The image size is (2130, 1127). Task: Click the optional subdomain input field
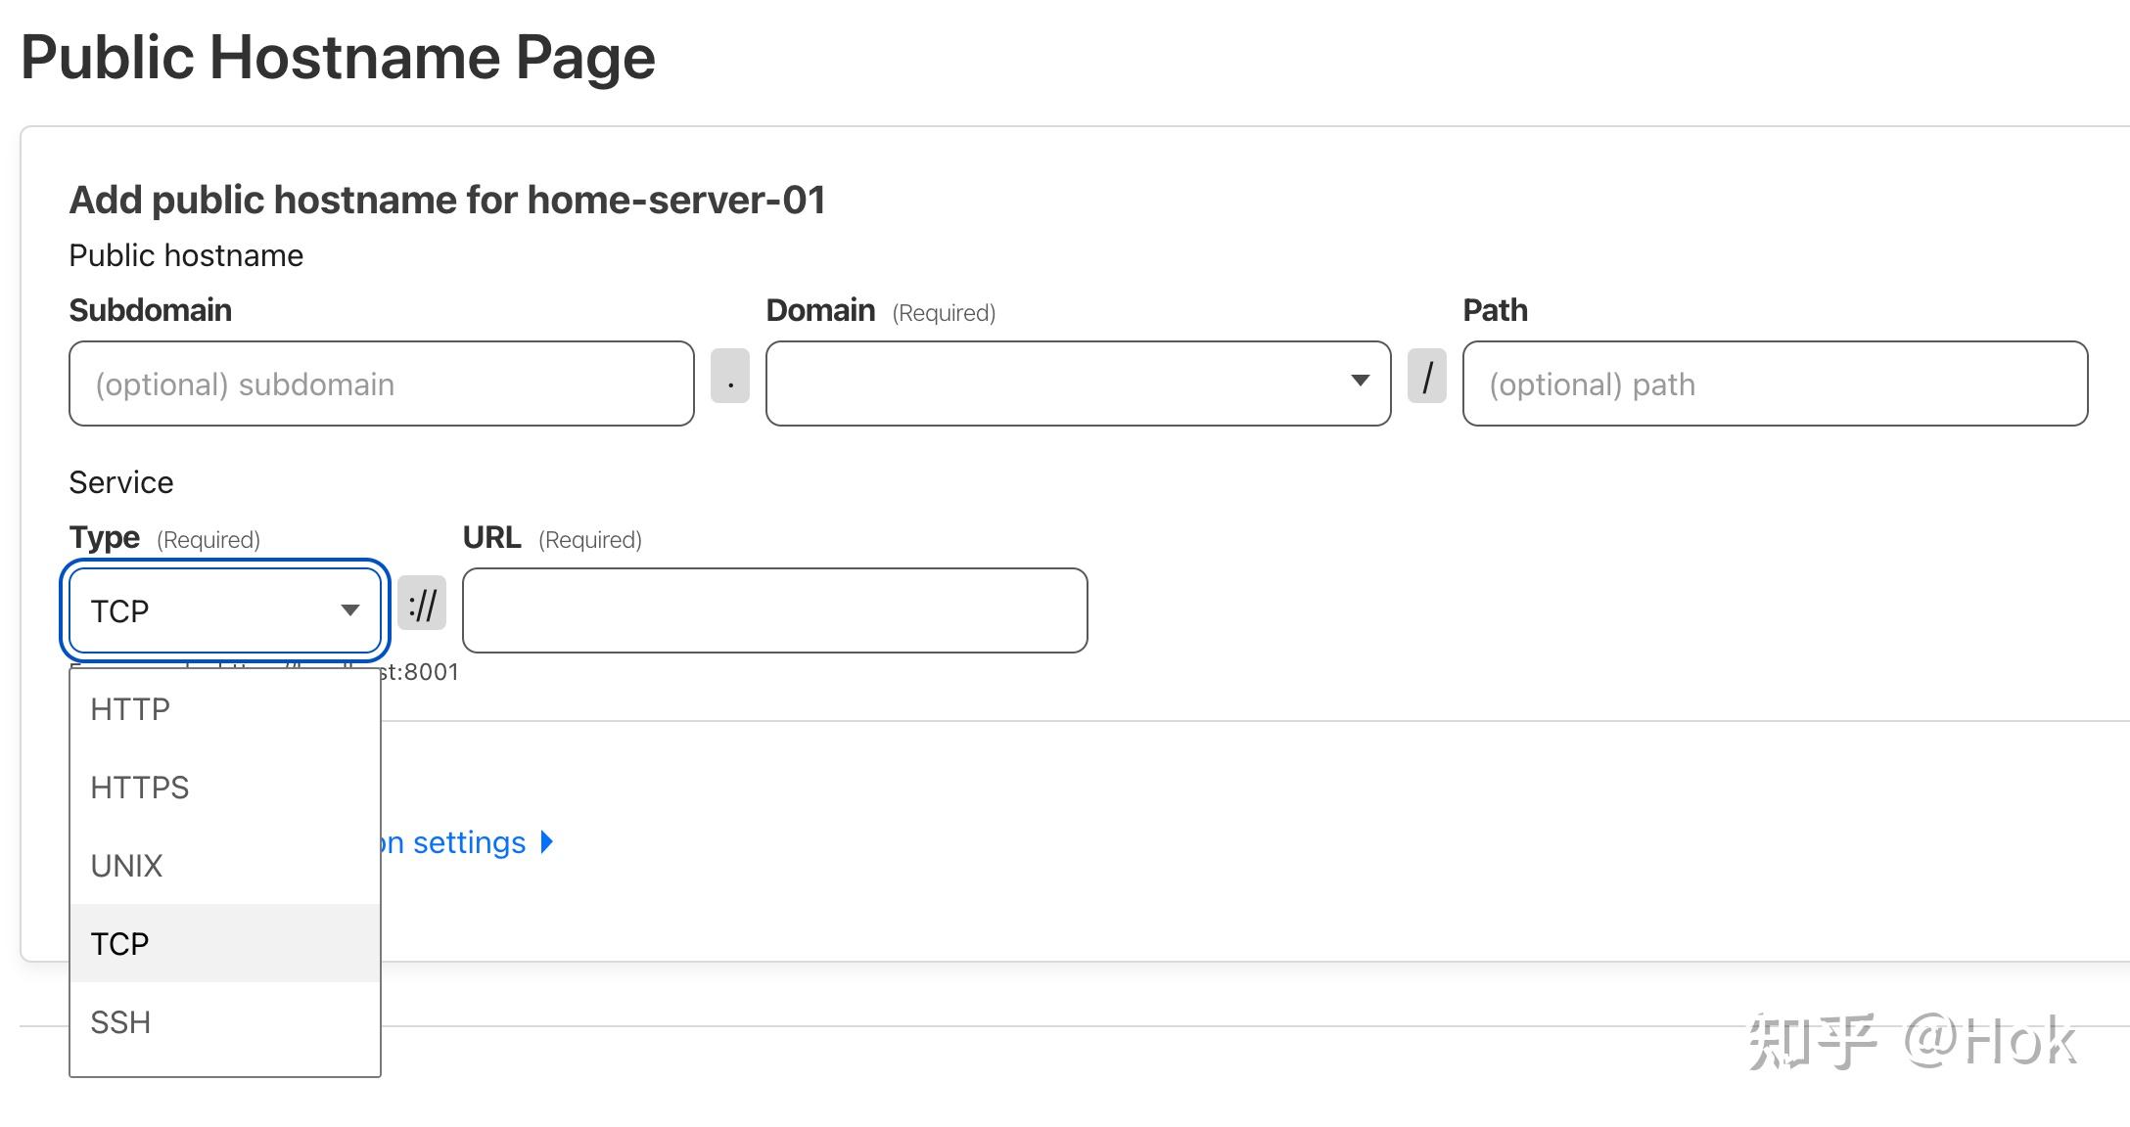point(381,383)
